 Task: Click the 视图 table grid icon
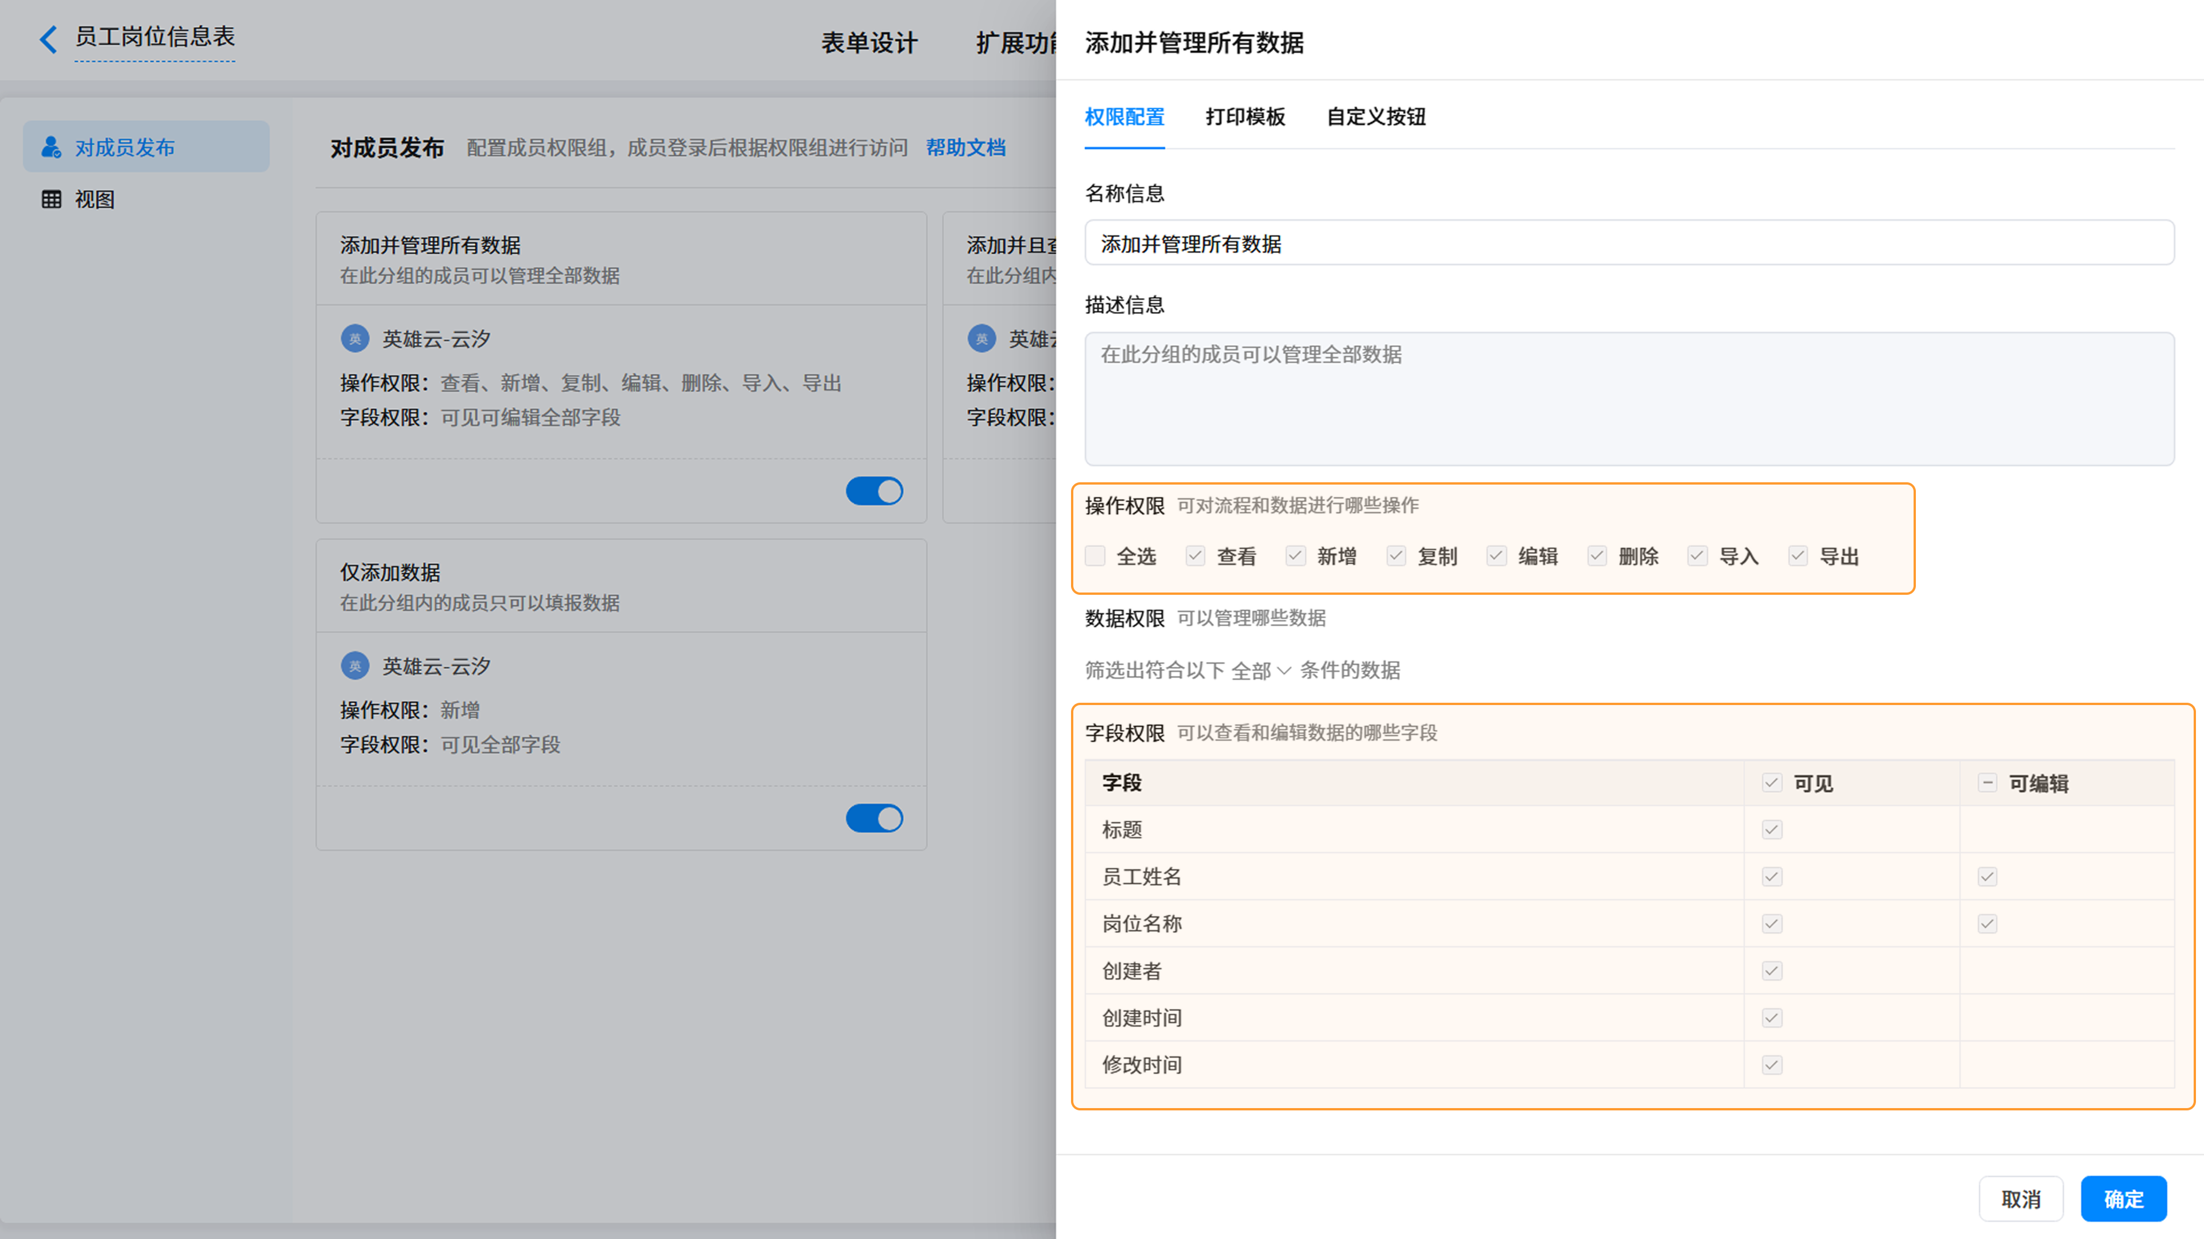(x=51, y=199)
